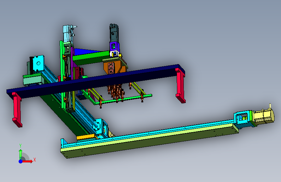Select the navy blue crossbeam
Image resolution: width=281 pixels, height=182 pixels.
click(95, 81)
